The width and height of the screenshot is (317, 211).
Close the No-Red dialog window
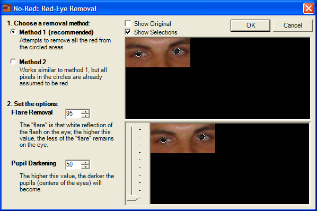tap(309, 8)
